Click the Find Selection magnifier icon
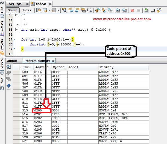Viewport: 167px width, 144px height. pyautogui.click(x=65, y=10)
